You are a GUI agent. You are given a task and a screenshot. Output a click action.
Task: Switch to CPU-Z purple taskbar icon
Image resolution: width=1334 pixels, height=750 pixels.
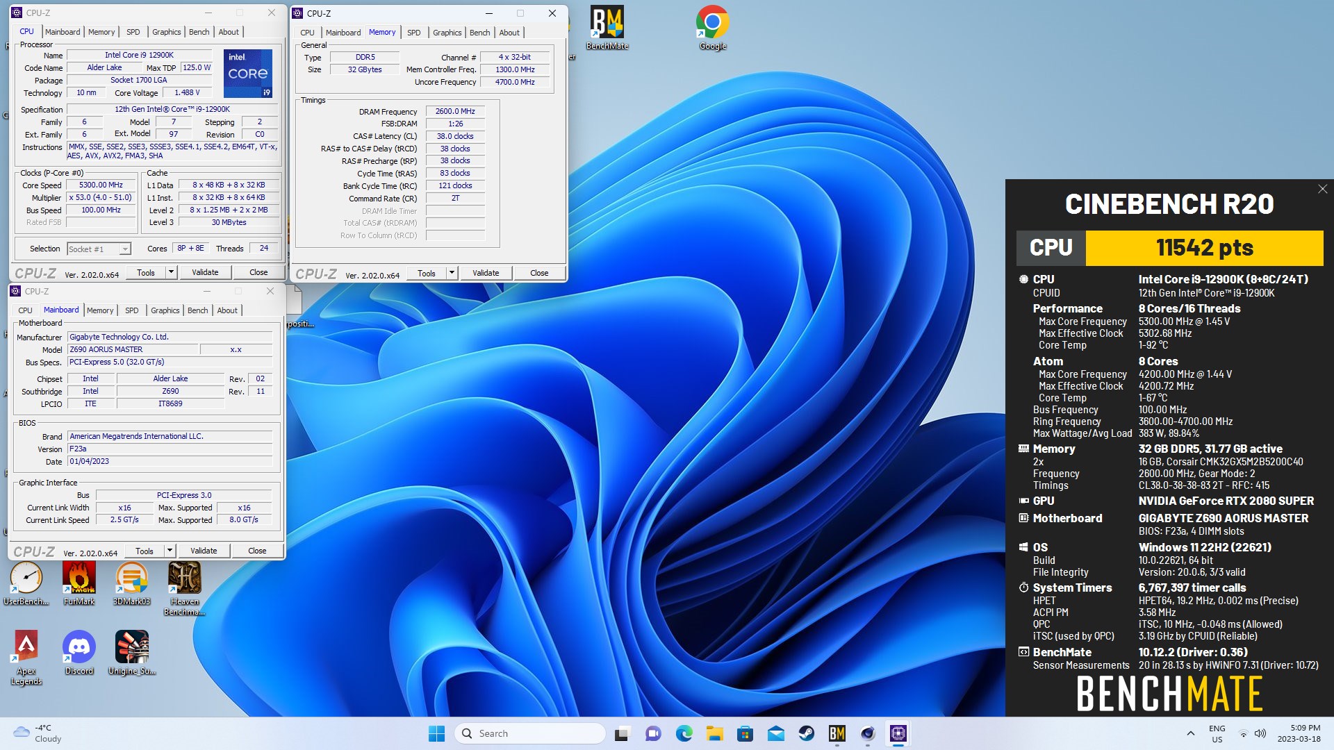point(898,733)
